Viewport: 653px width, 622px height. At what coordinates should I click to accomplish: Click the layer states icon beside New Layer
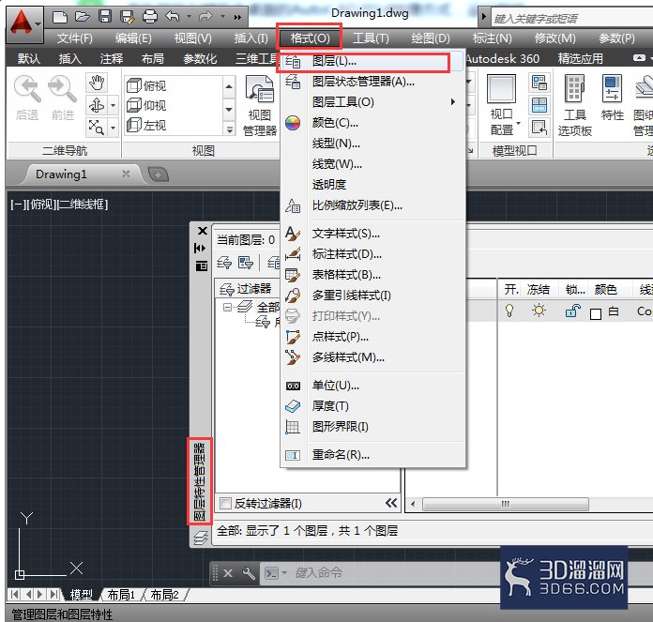click(245, 263)
